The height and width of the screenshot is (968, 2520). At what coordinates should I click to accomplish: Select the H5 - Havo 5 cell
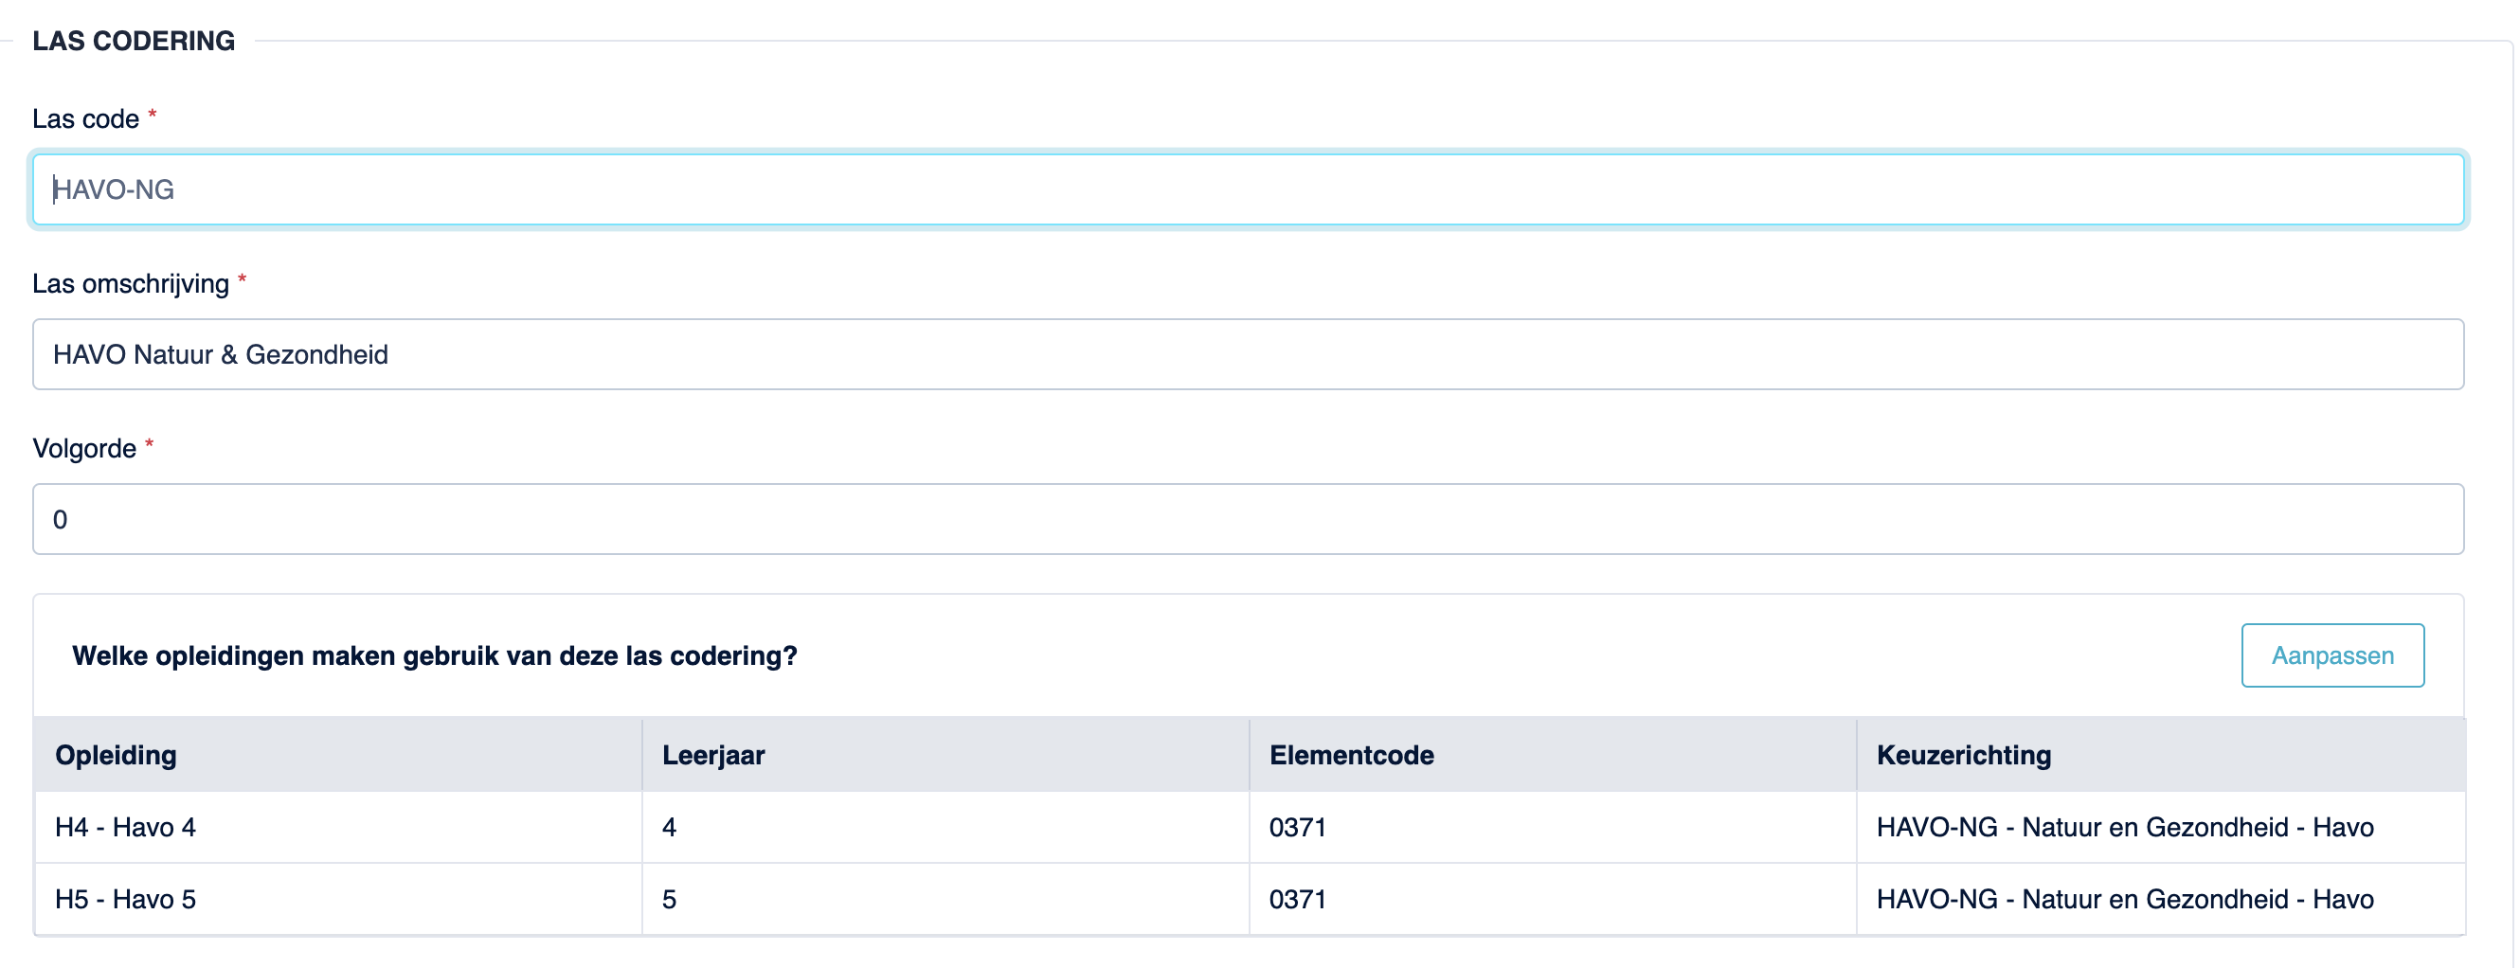(x=338, y=899)
